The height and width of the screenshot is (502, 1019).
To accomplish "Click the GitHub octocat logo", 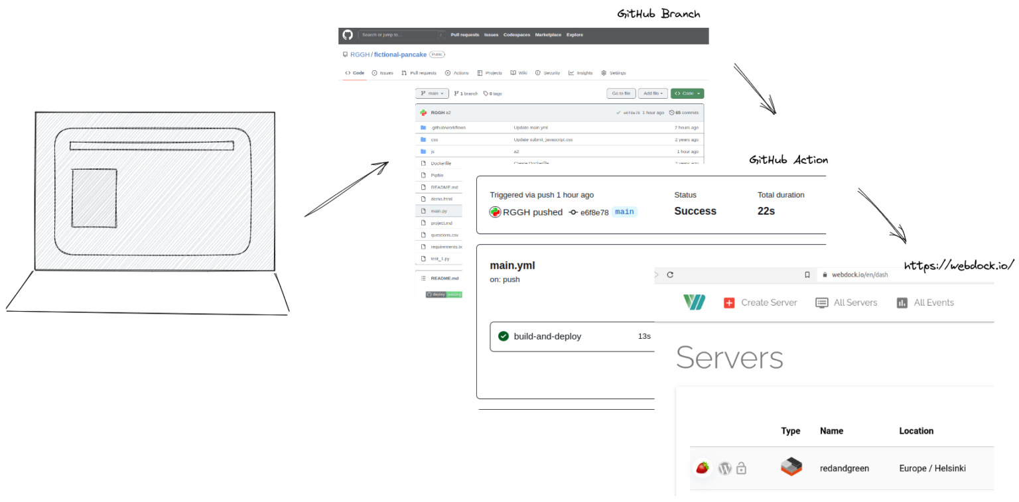I will coord(348,34).
